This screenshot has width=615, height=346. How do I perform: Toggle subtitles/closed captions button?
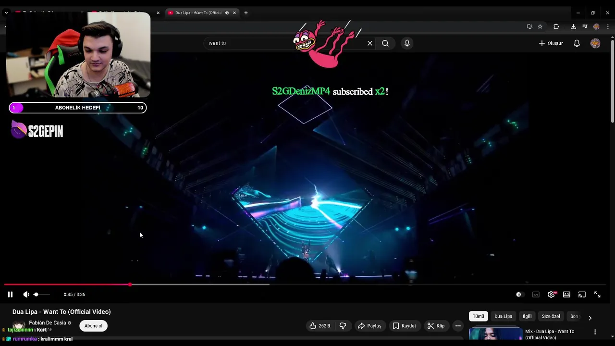536,295
